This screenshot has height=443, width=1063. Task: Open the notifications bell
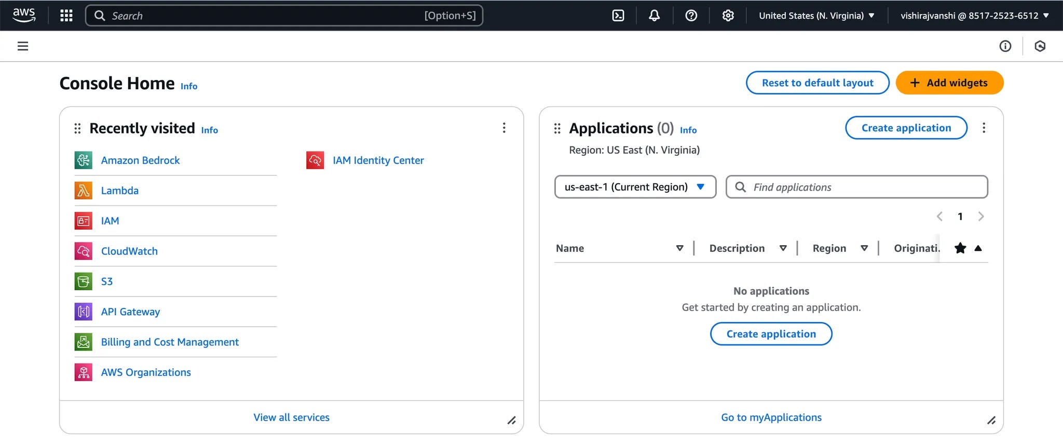pos(655,16)
